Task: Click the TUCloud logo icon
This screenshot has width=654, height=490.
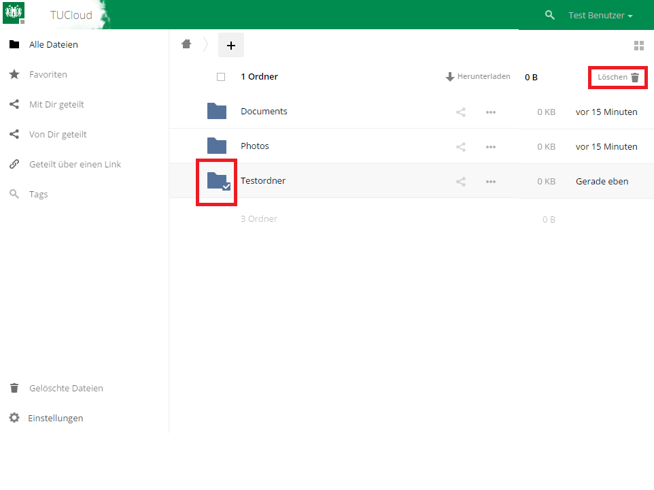Action: (x=14, y=12)
